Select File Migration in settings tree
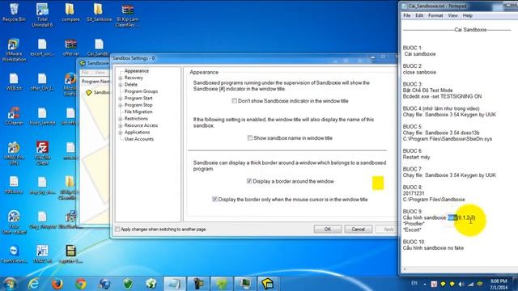This screenshot has height=291, width=518. pos(138,112)
